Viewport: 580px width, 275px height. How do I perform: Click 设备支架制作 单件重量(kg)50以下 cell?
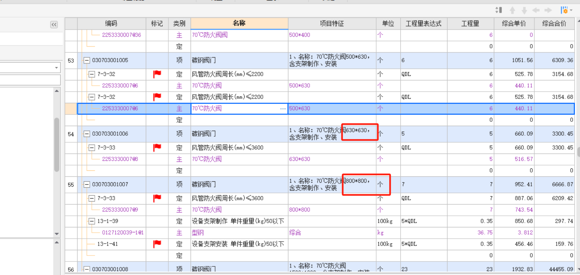pos(239,221)
